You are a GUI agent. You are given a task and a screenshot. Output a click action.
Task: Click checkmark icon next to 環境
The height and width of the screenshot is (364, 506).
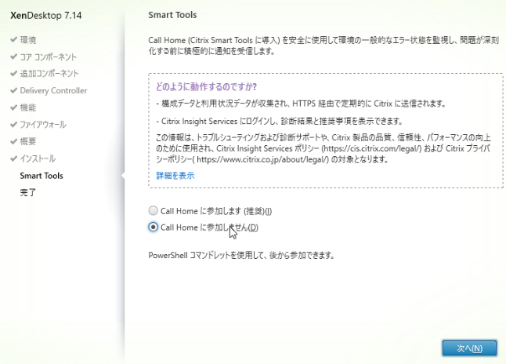coord(13,39)
